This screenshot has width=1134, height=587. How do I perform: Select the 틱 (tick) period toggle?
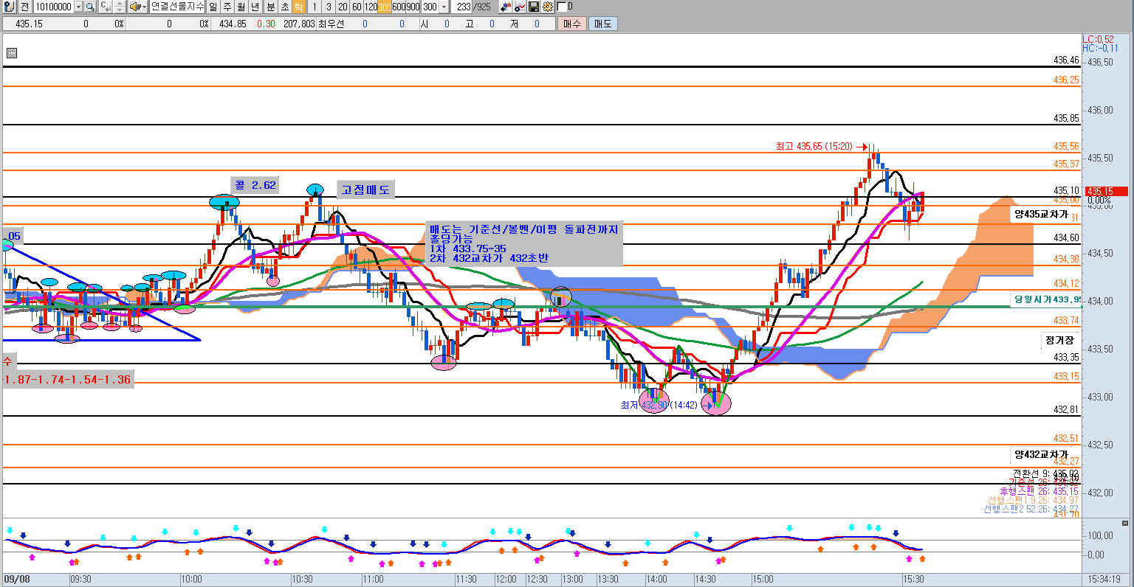click(x=298, y=7)
